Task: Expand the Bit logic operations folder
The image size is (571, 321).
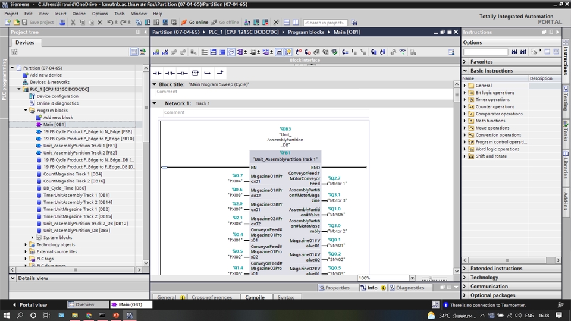Action: (x=465, y=93)
